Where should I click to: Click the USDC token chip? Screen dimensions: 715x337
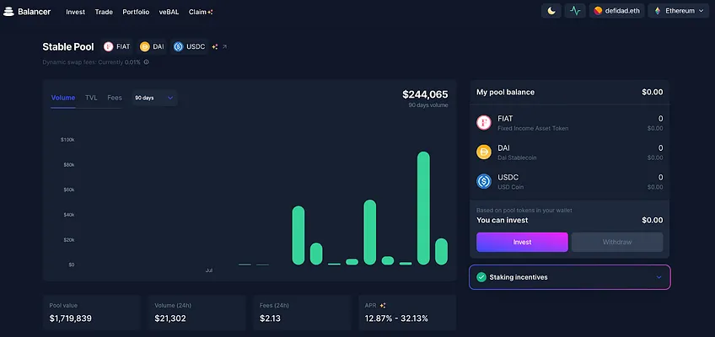pyautogui.click(x=190, y=46)
